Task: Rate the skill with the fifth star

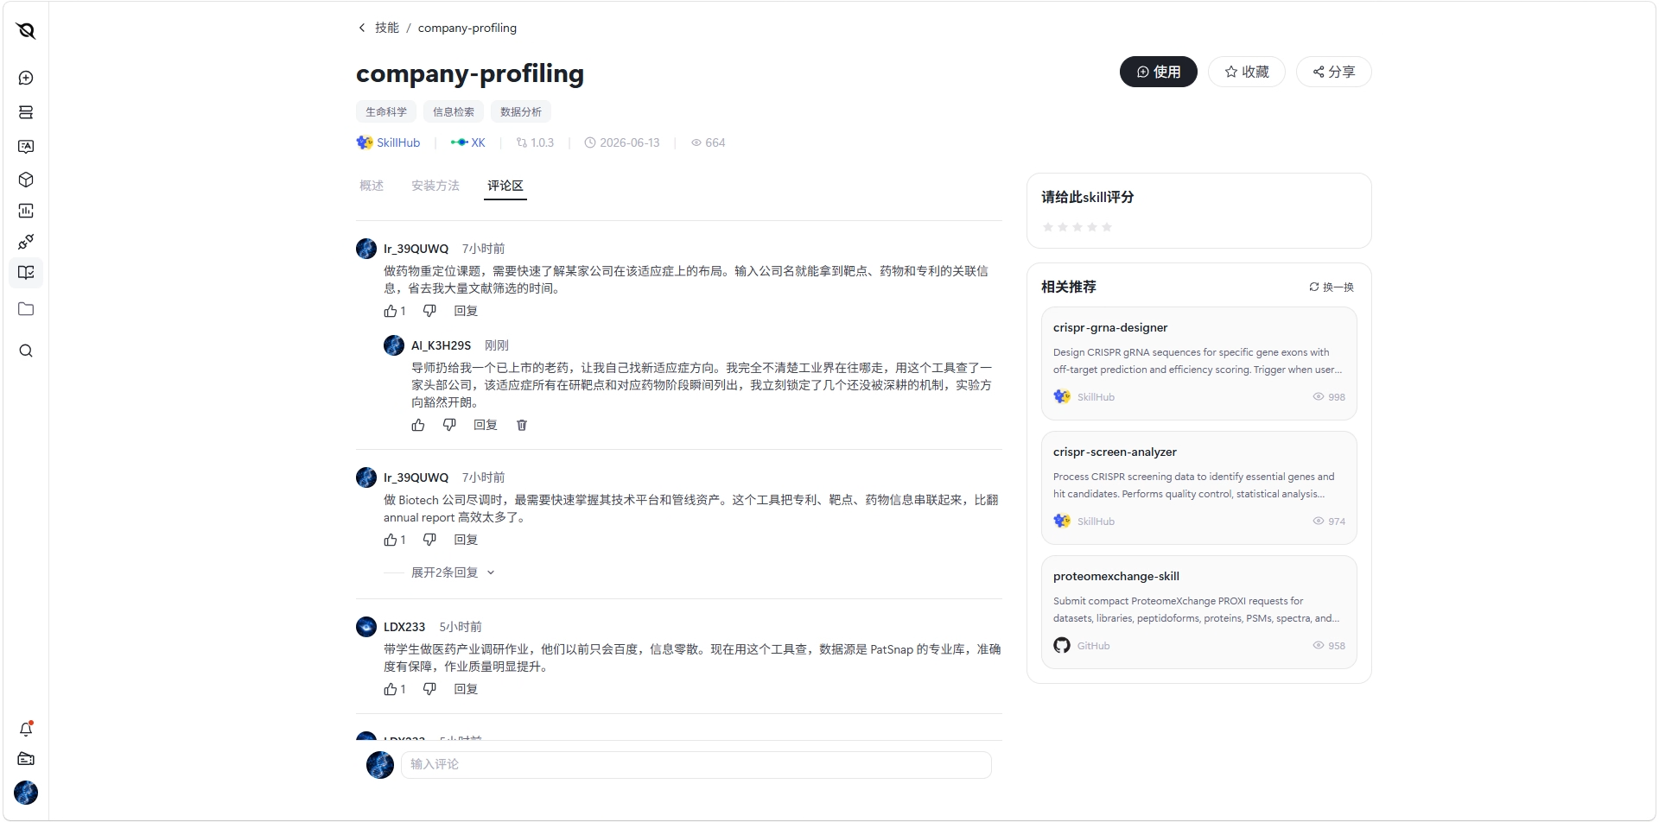Action: [1107, 227]
